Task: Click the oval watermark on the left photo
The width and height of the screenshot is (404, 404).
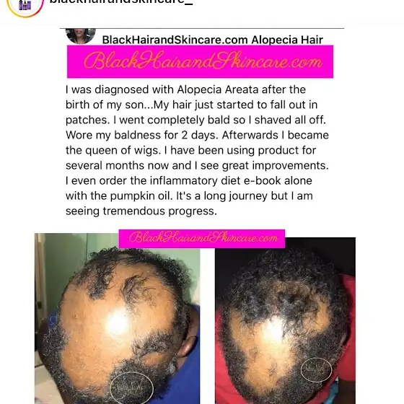Action: (131, 388)
